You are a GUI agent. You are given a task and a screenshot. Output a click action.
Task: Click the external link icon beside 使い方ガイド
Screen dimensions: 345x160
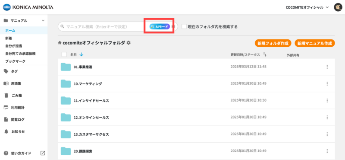pyautogui.click(x=43, y=153)
